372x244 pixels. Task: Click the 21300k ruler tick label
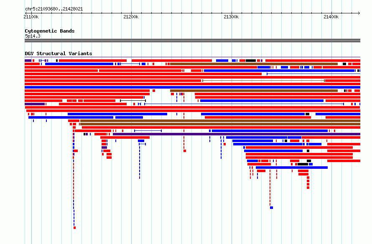231,17
